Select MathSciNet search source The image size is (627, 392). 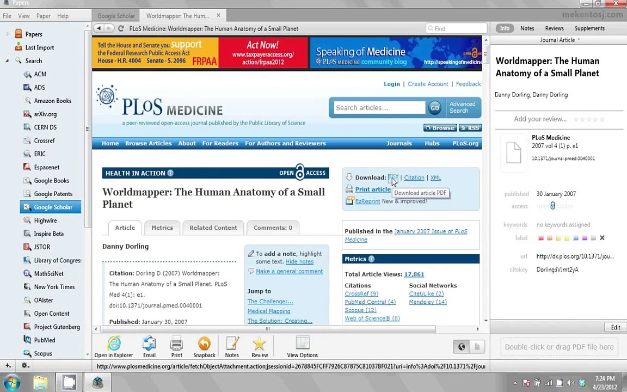(x=48, y=274)
